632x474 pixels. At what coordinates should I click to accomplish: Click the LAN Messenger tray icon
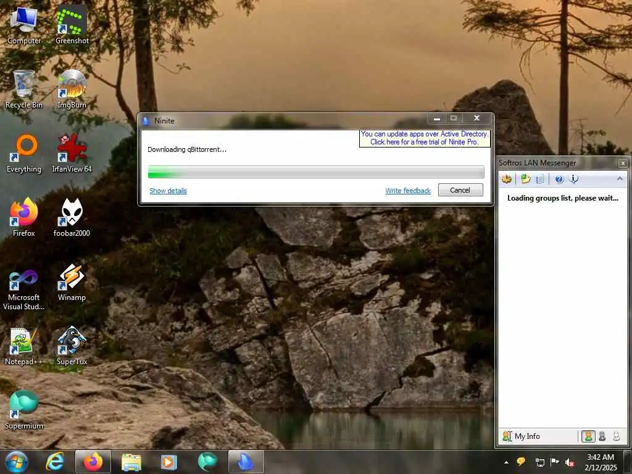coord(521,462)
